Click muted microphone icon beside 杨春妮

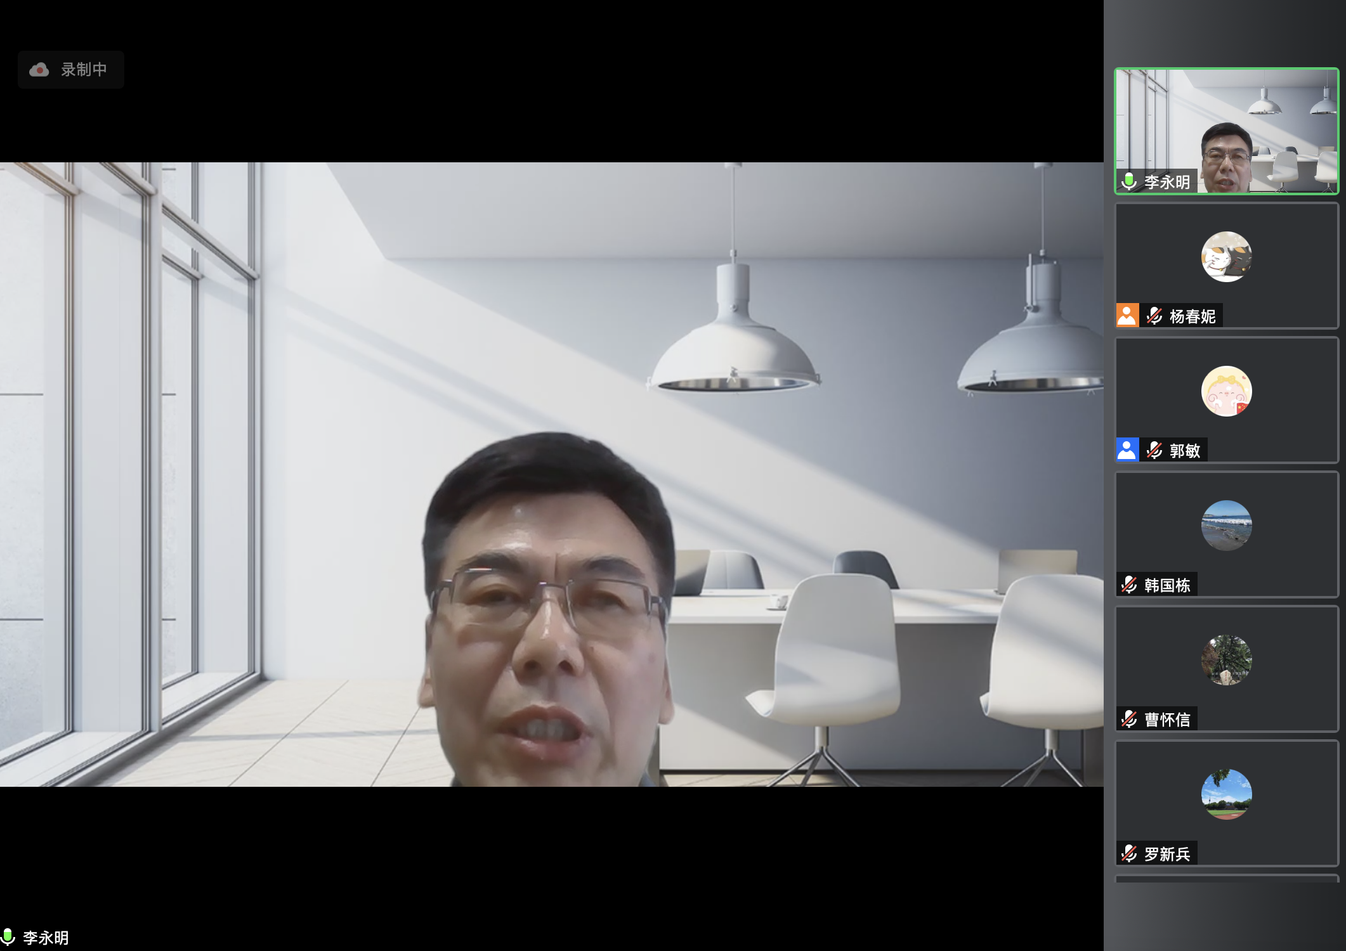coord(1154,316)
